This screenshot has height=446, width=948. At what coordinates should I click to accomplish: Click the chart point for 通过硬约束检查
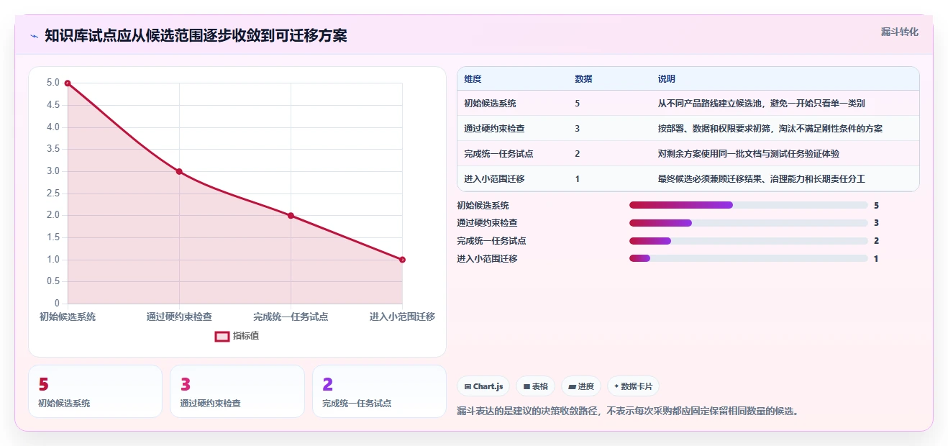click(x=179, y=171)
